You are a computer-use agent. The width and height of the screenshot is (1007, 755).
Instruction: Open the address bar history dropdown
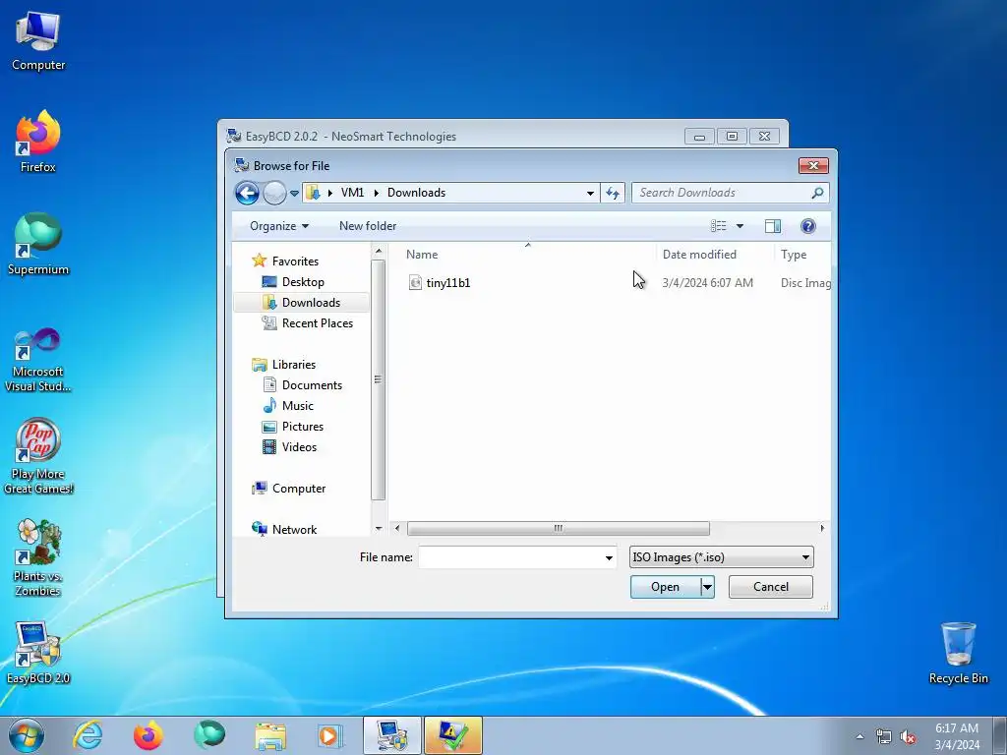590,193
